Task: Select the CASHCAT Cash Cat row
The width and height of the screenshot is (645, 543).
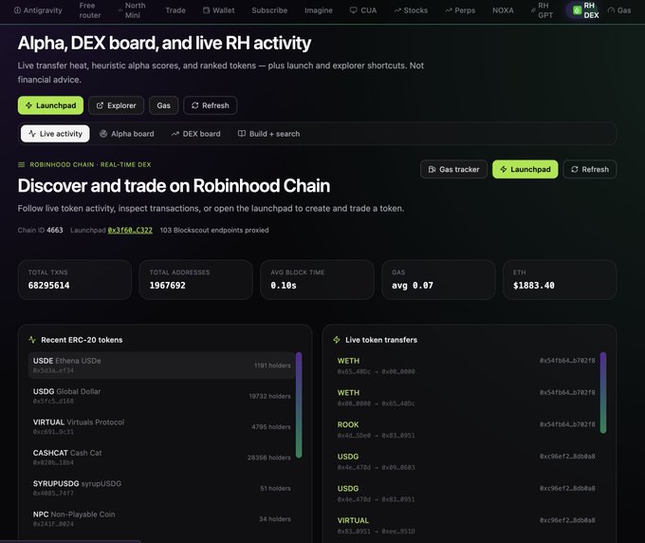Action: (x=161, y=458)
